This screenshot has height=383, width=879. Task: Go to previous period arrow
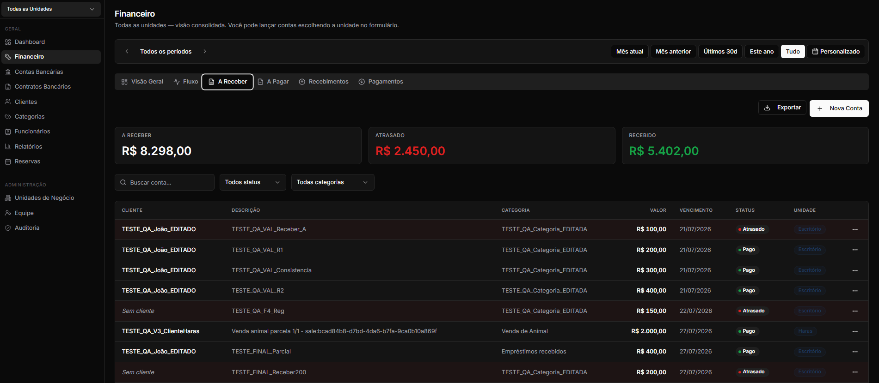pos(127,51)
